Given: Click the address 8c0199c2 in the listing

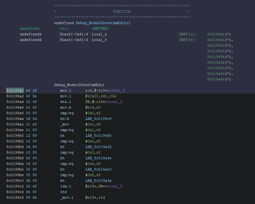Looking at the screenshot, I should coord(15,186).
